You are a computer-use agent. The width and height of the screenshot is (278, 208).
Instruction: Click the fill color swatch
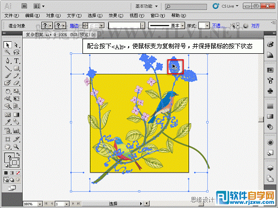[9, 157]
